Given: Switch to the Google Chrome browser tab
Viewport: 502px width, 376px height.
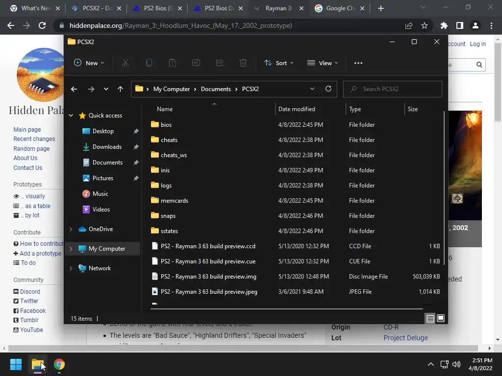Looking at the screenshot, I should click(340, 8).
